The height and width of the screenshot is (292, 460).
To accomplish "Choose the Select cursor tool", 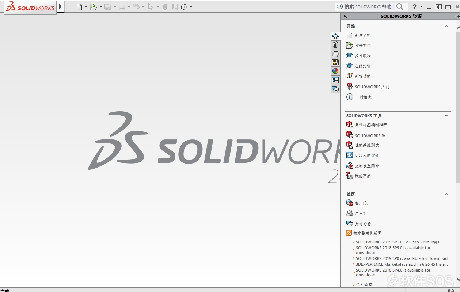I will point(151,7).
